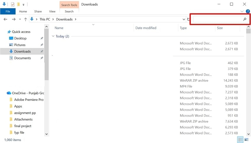Open Desktop in the navigation pane
The image size is (251, 143).
[x=20, y=38]
